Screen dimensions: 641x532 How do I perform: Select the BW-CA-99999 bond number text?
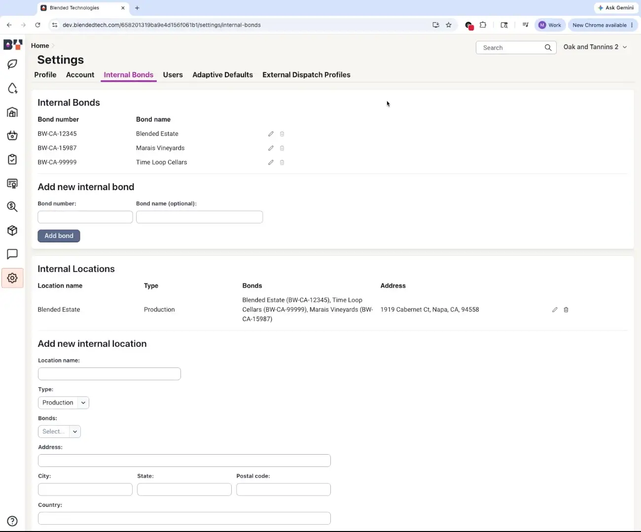pos(57,163)
